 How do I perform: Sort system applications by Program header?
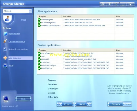point(50,50)
